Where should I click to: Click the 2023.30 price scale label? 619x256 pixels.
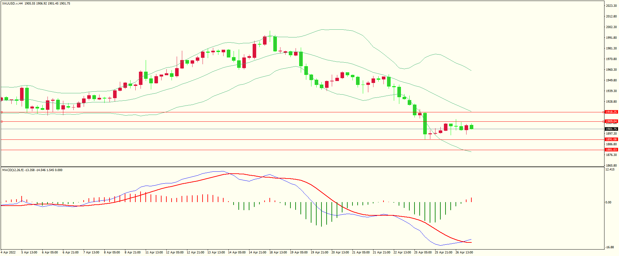tap(611, 6)
